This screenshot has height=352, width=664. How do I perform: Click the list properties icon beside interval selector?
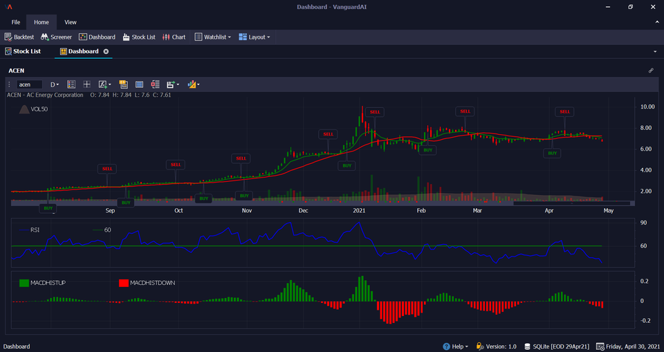(x=71, y=84)
